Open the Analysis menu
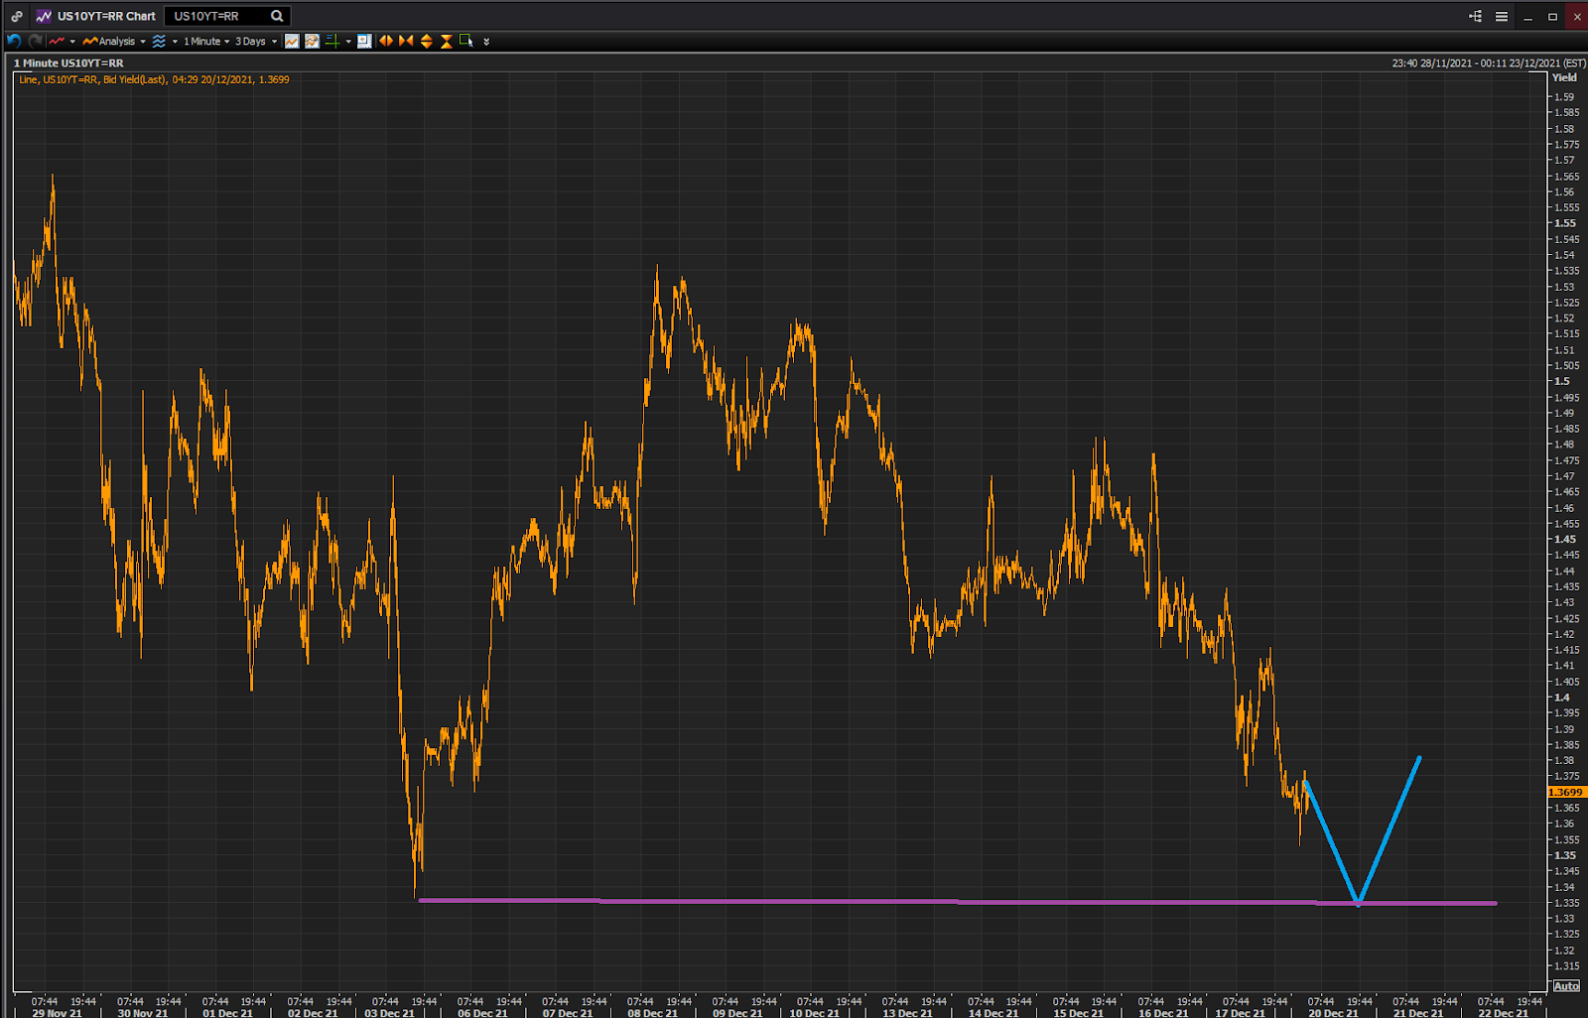The image size is (1588, 1018). (x=109, y=41)
